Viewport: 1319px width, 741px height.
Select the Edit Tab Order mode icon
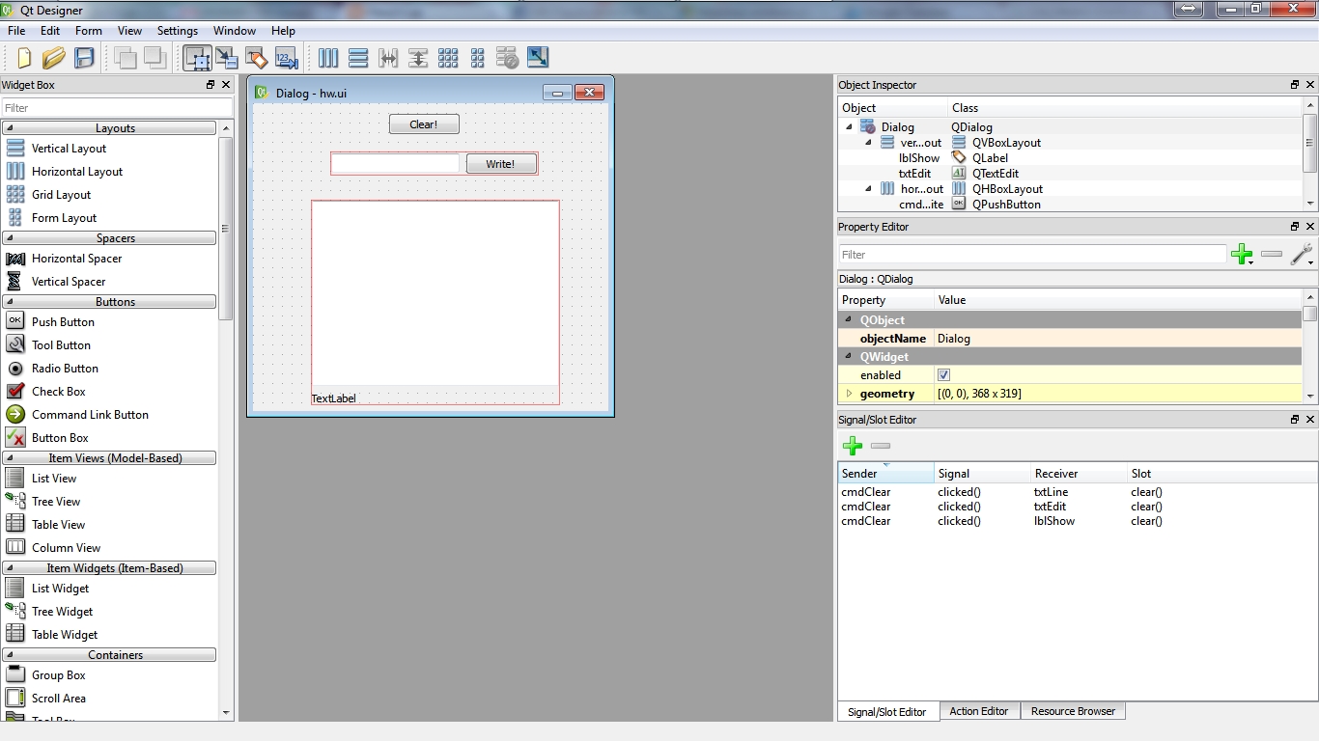[x=286, y=58]
